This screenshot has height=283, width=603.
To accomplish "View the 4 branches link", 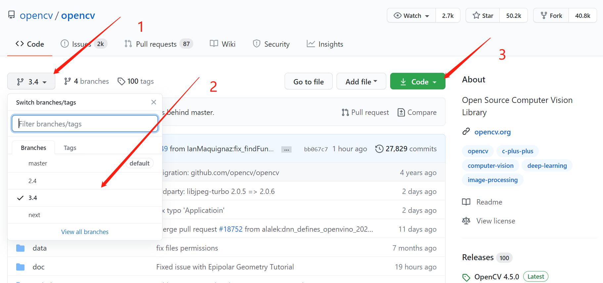I will 86,81.
